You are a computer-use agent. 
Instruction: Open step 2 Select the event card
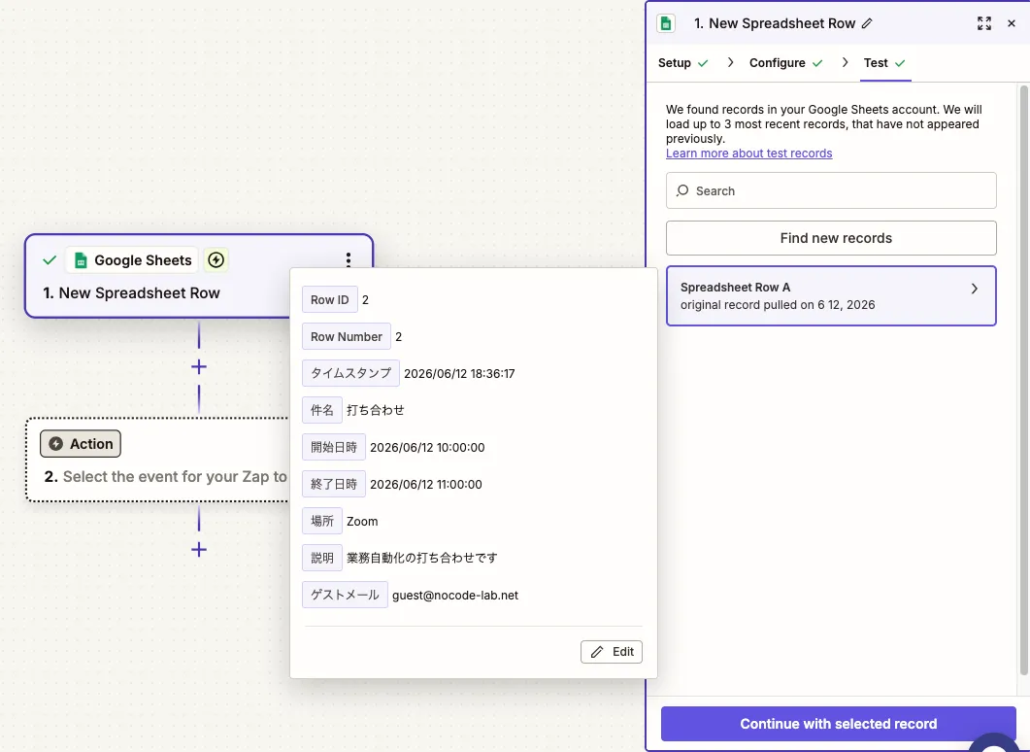coord(157,461)
